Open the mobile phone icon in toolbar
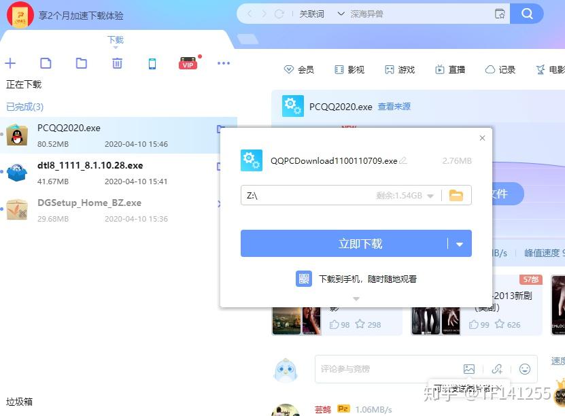 (152, 64)
